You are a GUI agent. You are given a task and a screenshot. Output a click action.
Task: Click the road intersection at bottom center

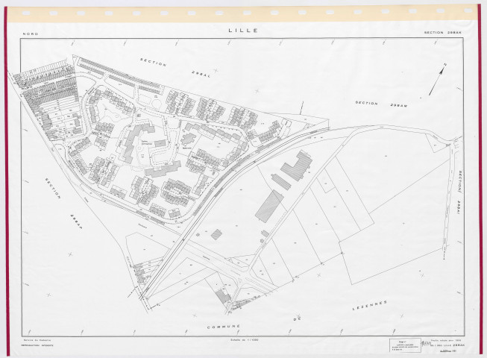pyautogui.click(x=236, y=283)
